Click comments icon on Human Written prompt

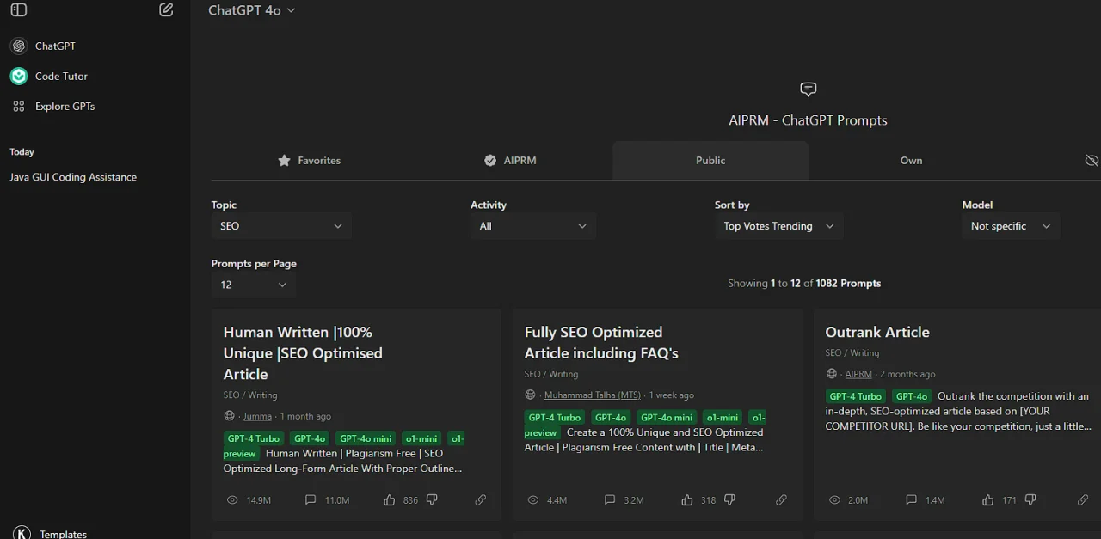(311, 499)
